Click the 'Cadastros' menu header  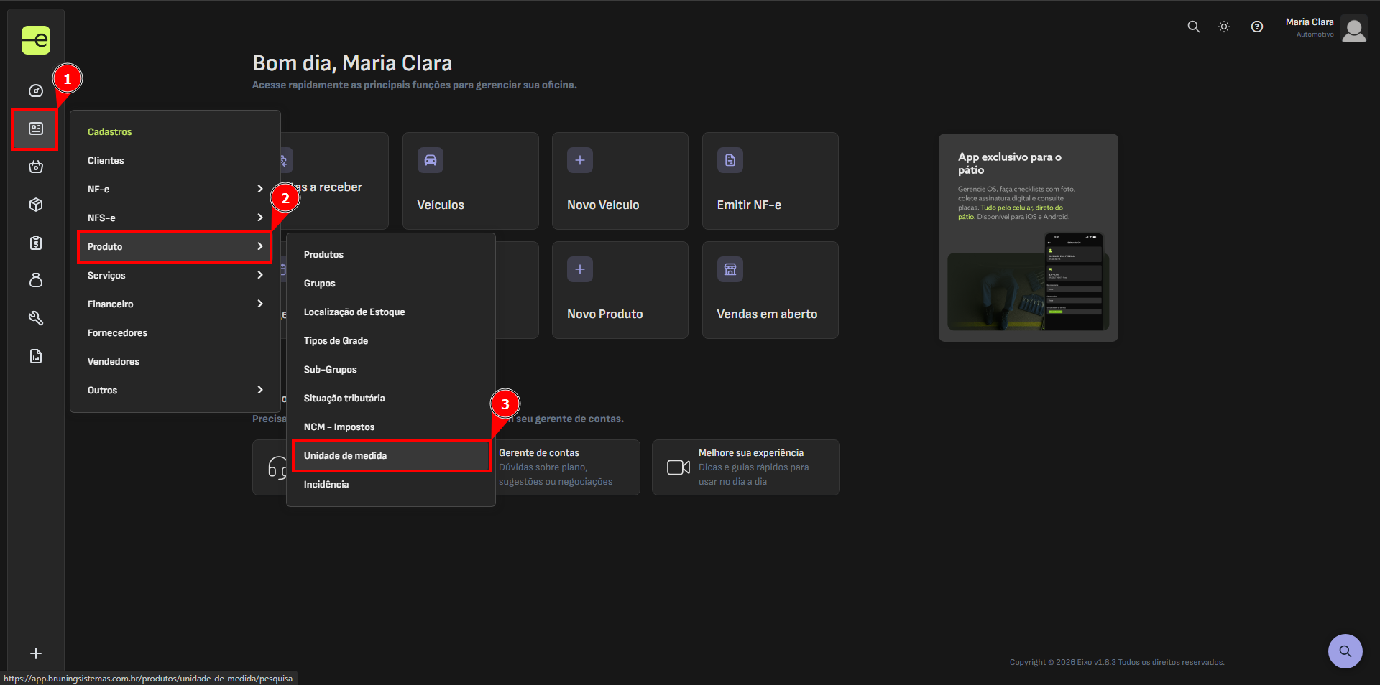[110, 132]
